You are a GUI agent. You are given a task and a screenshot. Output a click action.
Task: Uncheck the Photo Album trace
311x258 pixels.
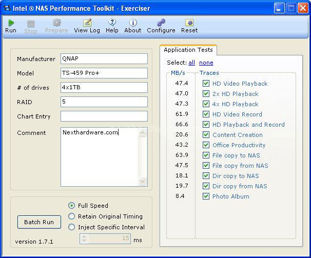206,196
